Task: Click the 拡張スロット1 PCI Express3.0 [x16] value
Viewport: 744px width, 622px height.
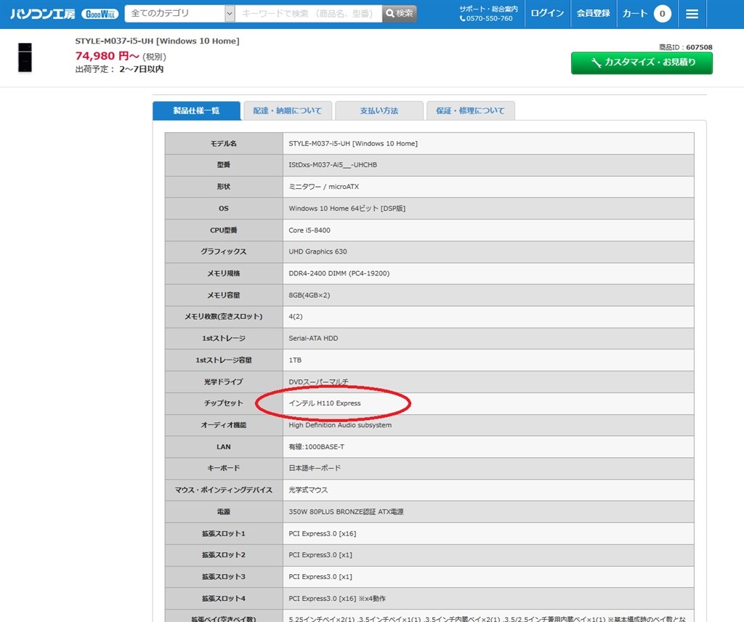Action: 322,534
